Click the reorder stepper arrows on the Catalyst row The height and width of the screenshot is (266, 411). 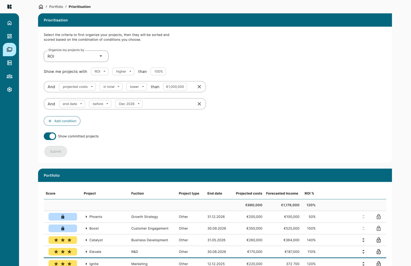click(363, 240)
